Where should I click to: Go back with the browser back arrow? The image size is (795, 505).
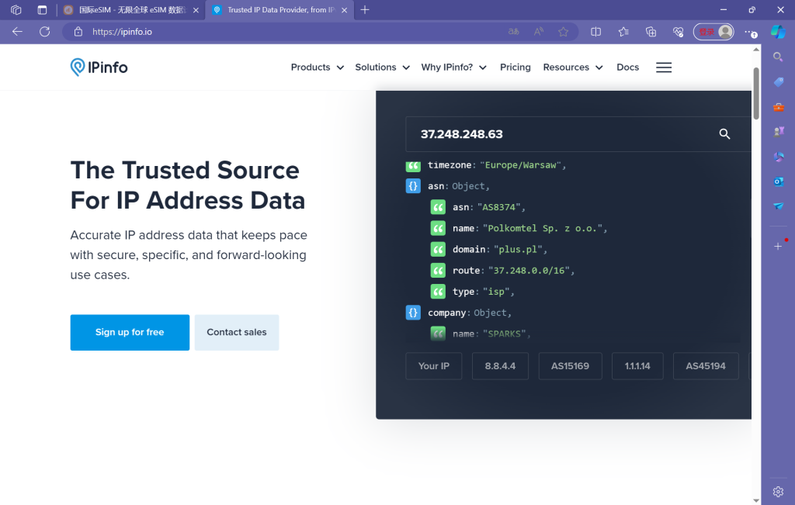click(x=17, y=31)
